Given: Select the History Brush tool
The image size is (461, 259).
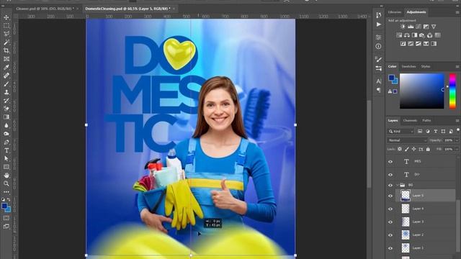Looking at the screenshot, I should 6,101.
